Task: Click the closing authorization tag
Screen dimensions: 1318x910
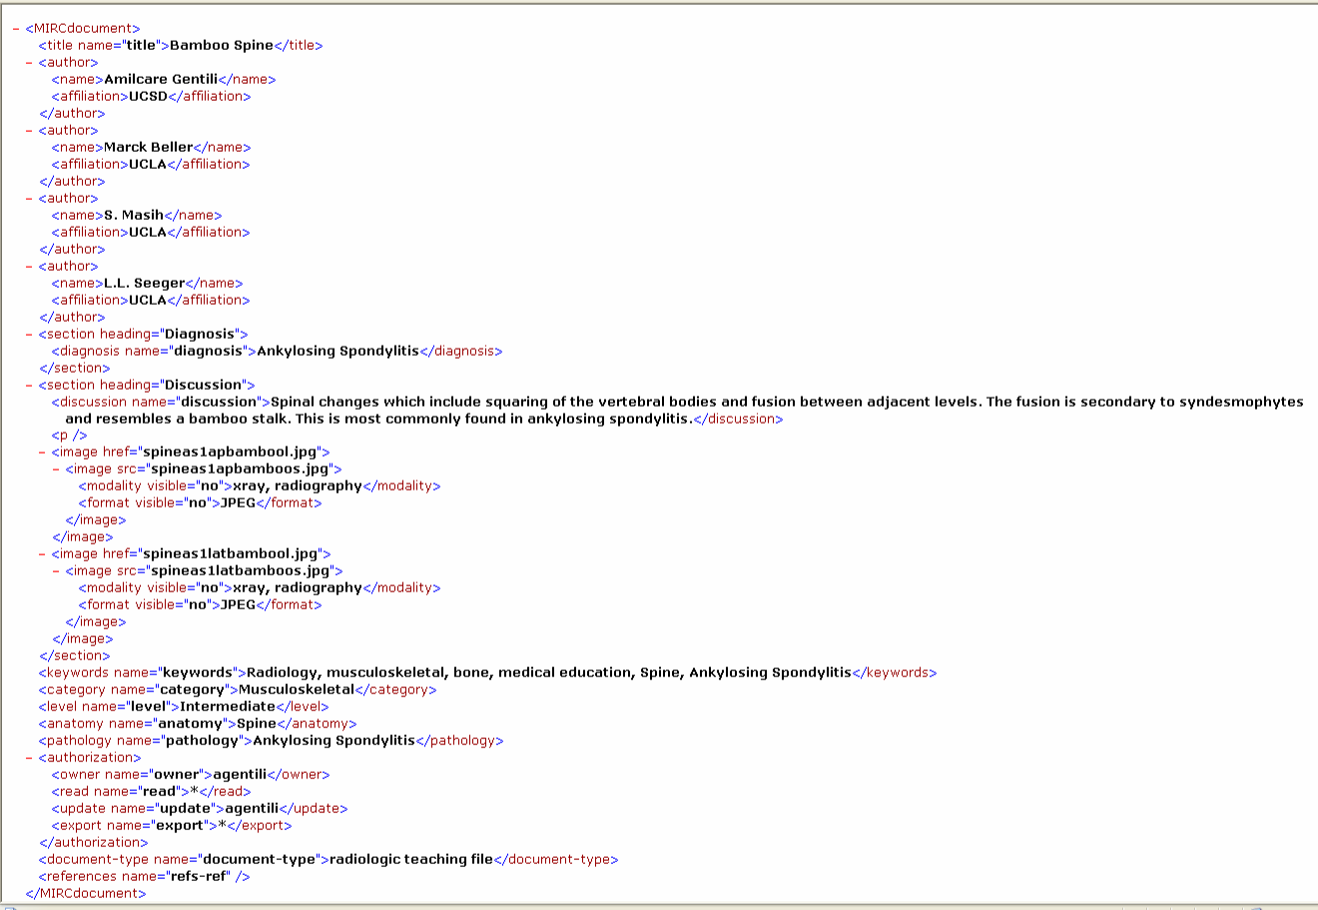Action: click(93, 843)
